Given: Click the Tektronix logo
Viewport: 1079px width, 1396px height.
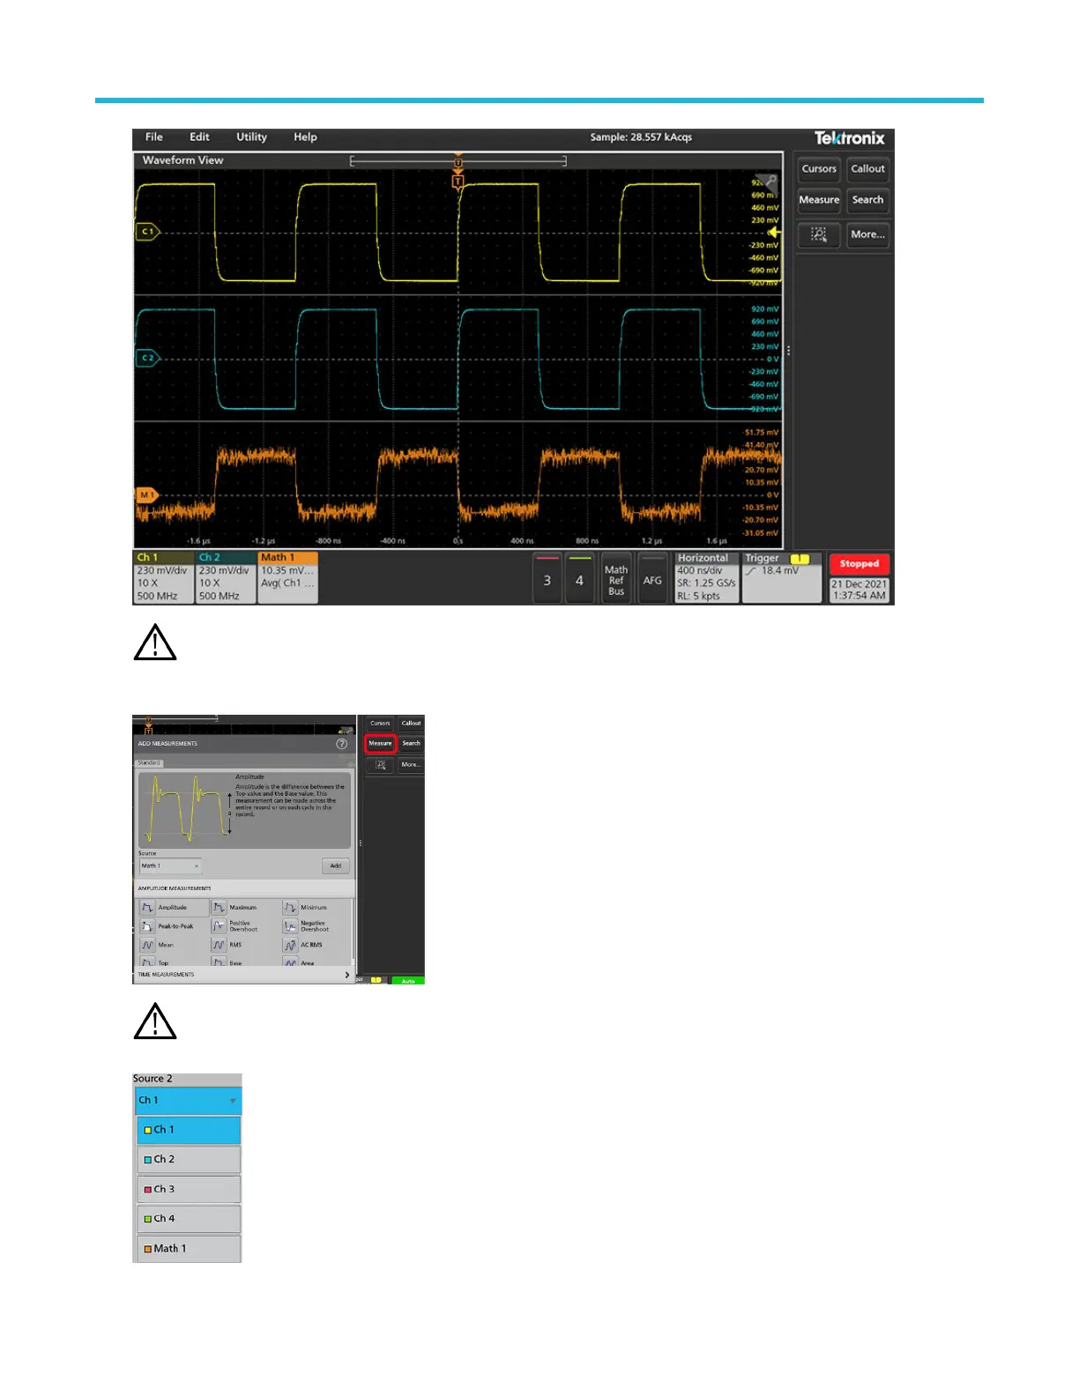Looking at the screenshot, I should pos(850,138).
